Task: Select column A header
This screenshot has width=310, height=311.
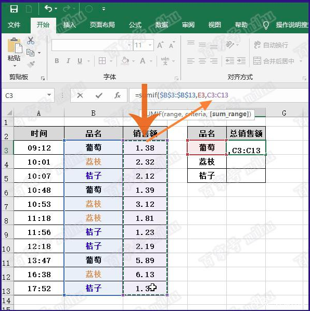Action: coord(39,113)
